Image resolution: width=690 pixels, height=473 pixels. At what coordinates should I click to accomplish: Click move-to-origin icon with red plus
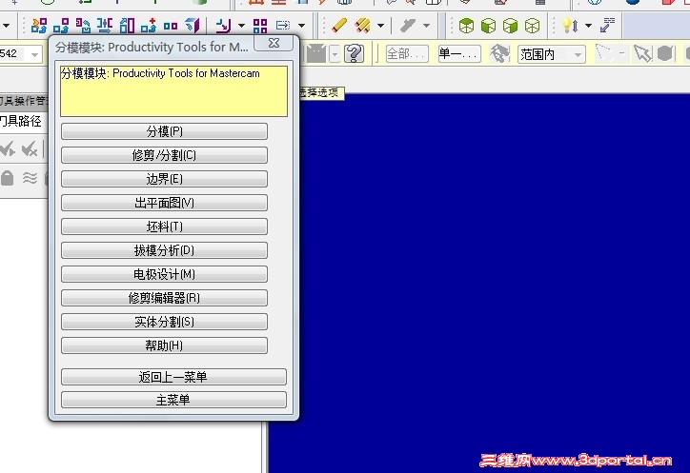coord(149,26)
